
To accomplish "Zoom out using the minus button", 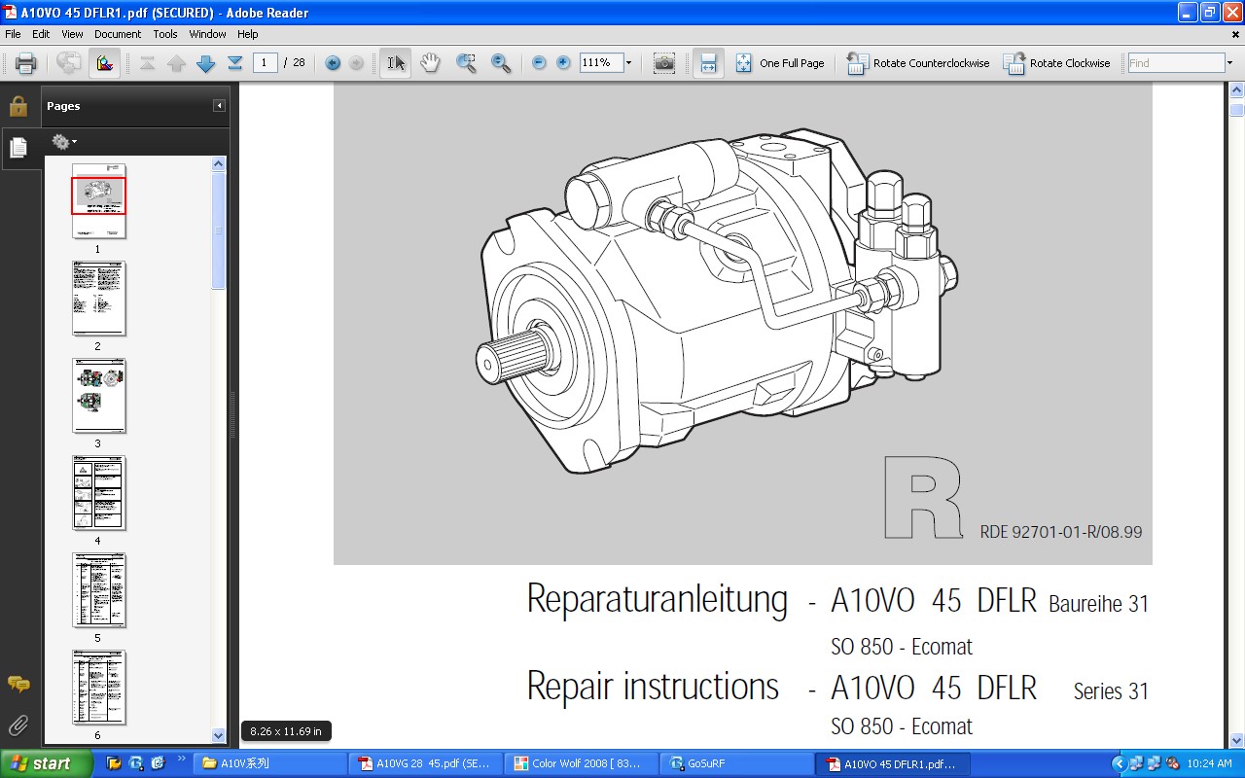I will click(x=539, y=63).
